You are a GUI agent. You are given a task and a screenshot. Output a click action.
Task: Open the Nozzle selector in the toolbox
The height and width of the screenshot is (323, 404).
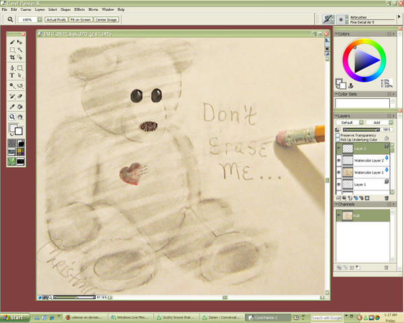point(21,161)
